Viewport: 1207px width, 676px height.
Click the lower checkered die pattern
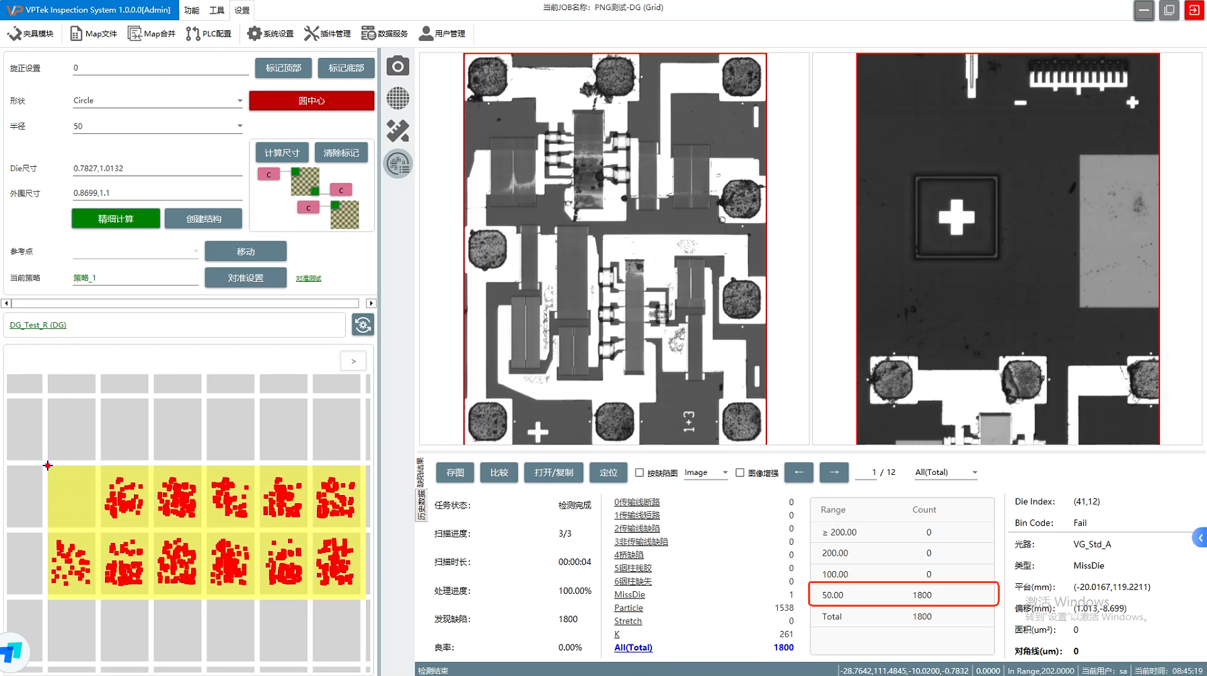(x=344, y=215)
